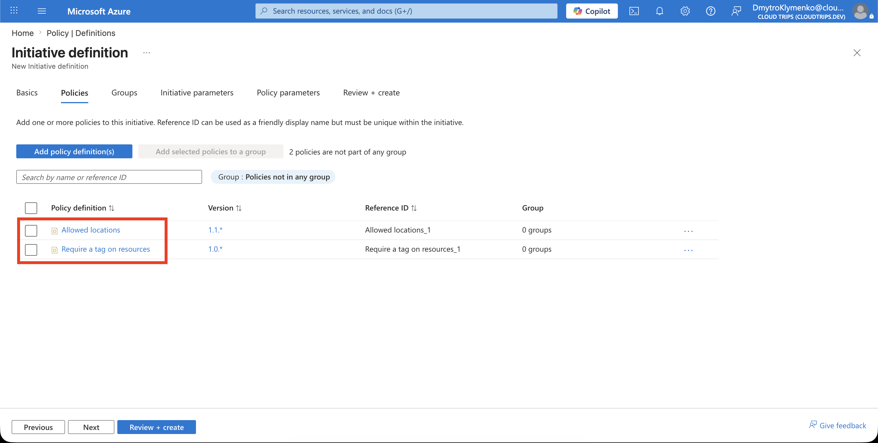Open the Allowed locations policy link
The width and height of the screenshot is (878, 443).
pos(91,230)
